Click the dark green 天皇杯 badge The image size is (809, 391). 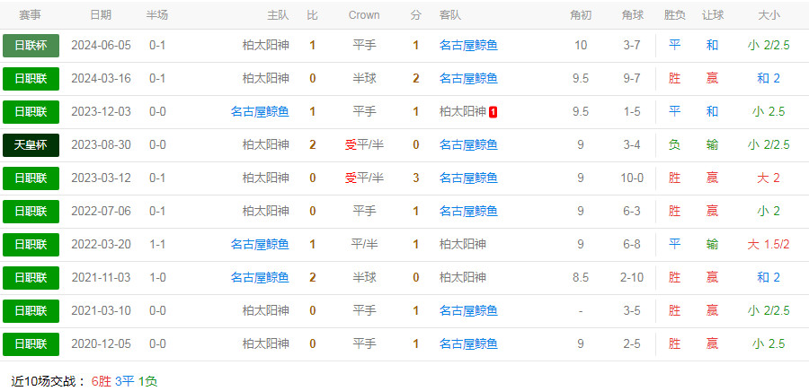click(31, 145)
